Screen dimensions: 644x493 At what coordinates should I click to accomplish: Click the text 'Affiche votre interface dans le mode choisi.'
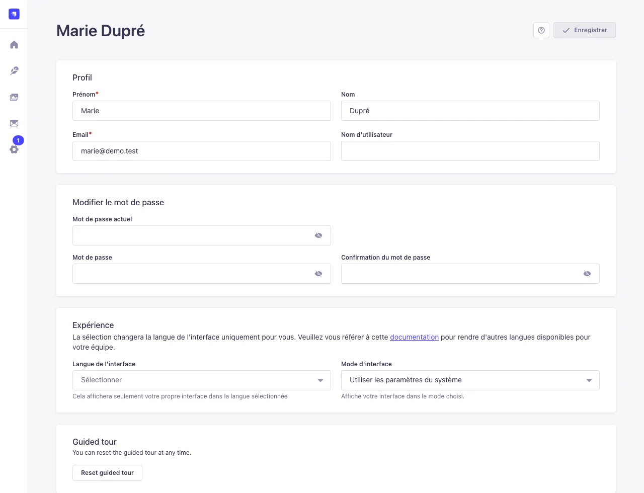pos(403,396)
